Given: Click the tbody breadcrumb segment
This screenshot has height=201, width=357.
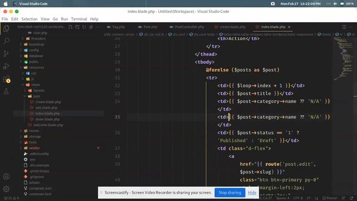Looking at the screenshot, I should click(324, 35).
